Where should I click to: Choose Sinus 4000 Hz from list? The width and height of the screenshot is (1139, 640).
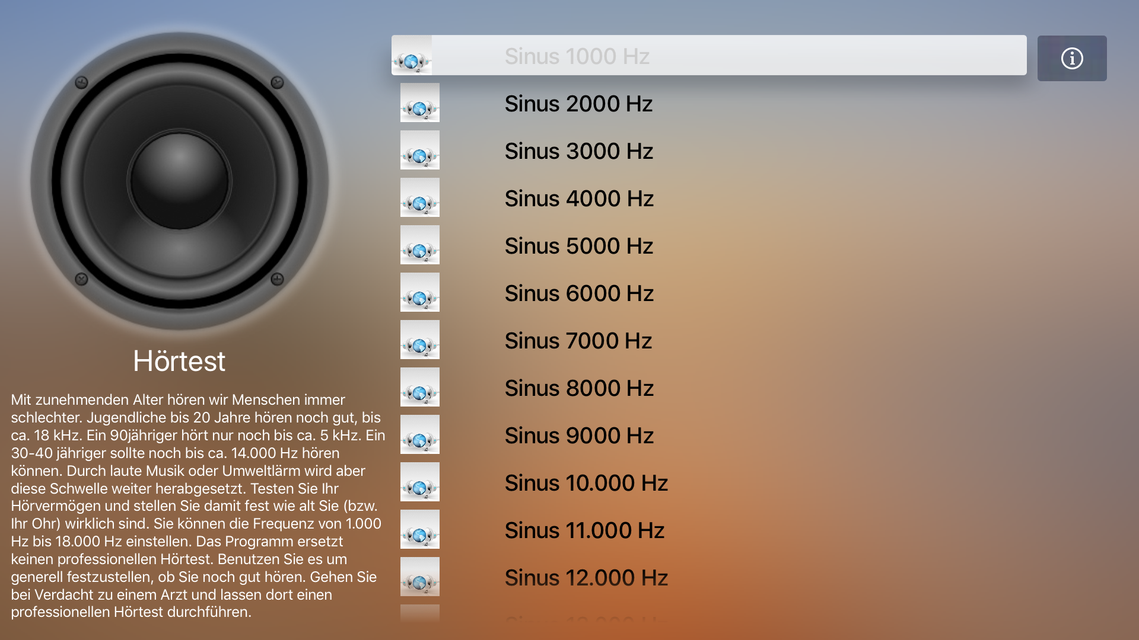click(709, 198)
